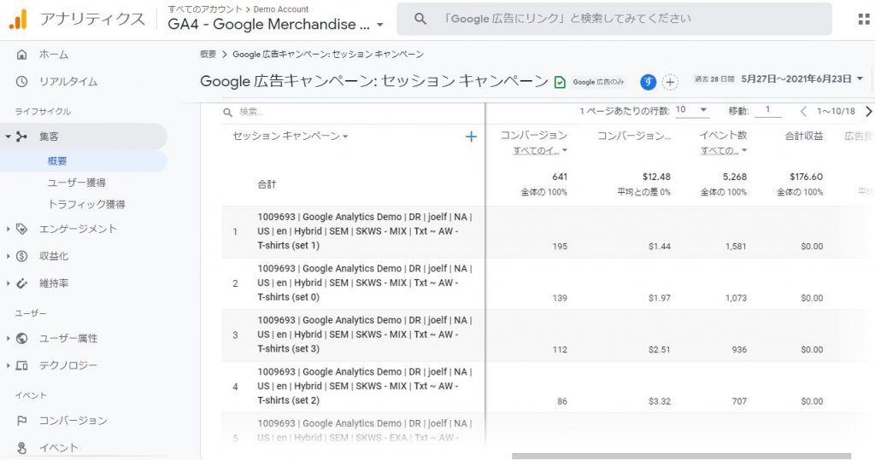
Task: Expand the ユーザー属性 section
Action: coord(8,339)
